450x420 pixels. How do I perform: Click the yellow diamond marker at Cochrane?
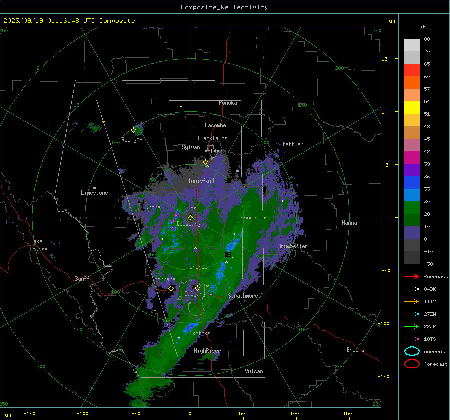click(x=171, y=288)
